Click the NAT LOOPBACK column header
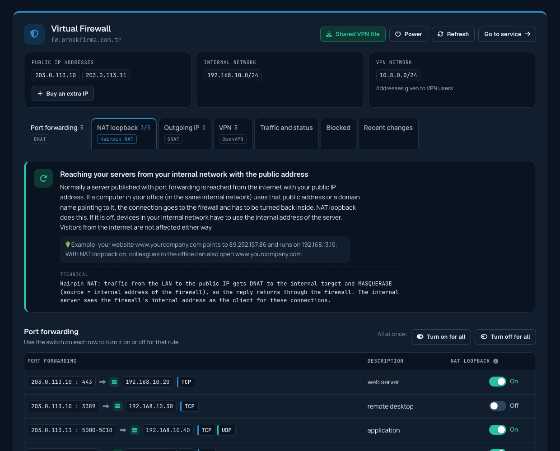This screenshot has width=560, height=451. pyautogui.click(x=470, y=361)
